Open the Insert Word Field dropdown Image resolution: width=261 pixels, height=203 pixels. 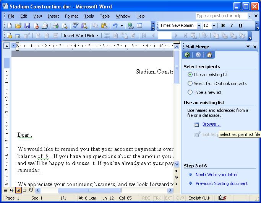coord(81,36)
